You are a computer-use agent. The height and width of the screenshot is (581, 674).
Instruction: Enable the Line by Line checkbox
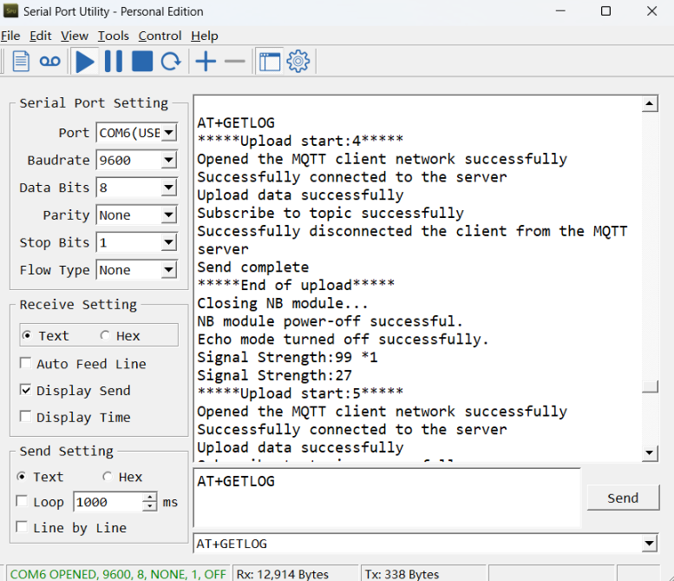click(22, 527)
